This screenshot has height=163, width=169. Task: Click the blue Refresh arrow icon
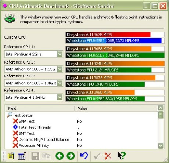click(x=84, y=156)
